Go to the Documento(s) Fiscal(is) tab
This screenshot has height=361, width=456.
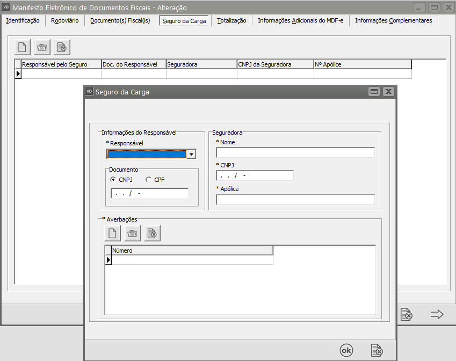click(x=121, y=20)
